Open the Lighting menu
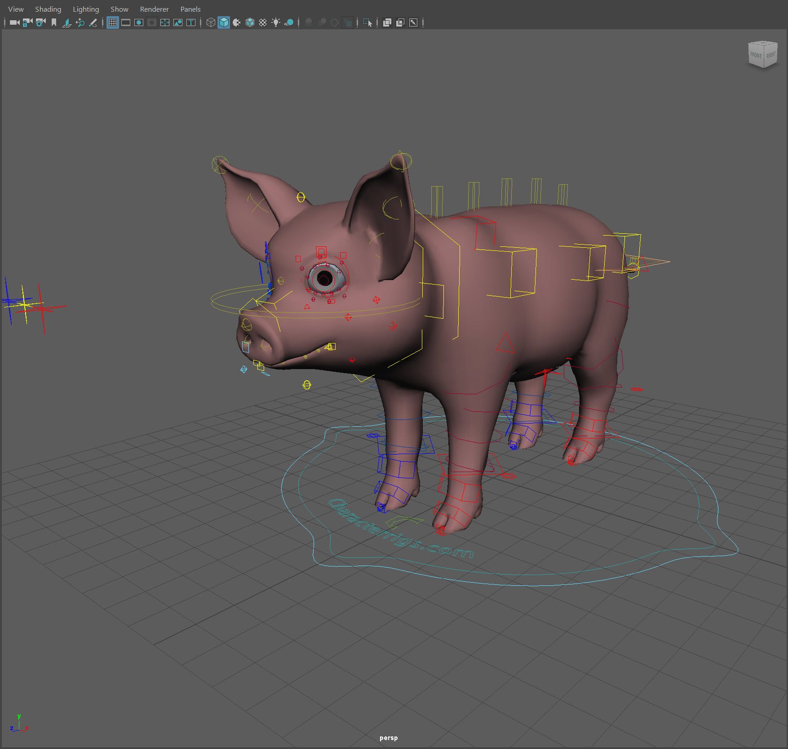Image resolution: width=788 pixels, height=749 pixels. coord(86,9)
